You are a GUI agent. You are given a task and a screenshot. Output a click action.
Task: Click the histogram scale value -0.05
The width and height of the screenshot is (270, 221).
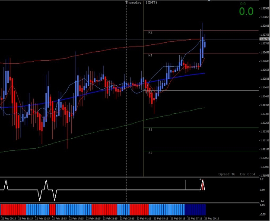pos(263,214)
